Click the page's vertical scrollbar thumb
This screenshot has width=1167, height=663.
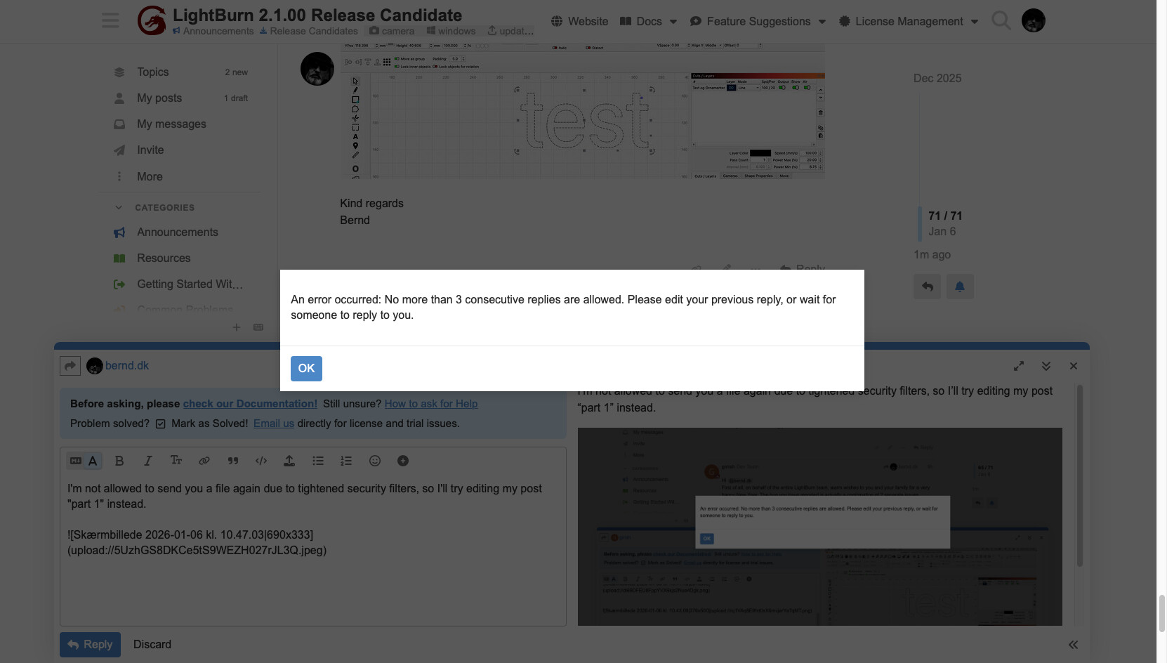click(1161, 613)
